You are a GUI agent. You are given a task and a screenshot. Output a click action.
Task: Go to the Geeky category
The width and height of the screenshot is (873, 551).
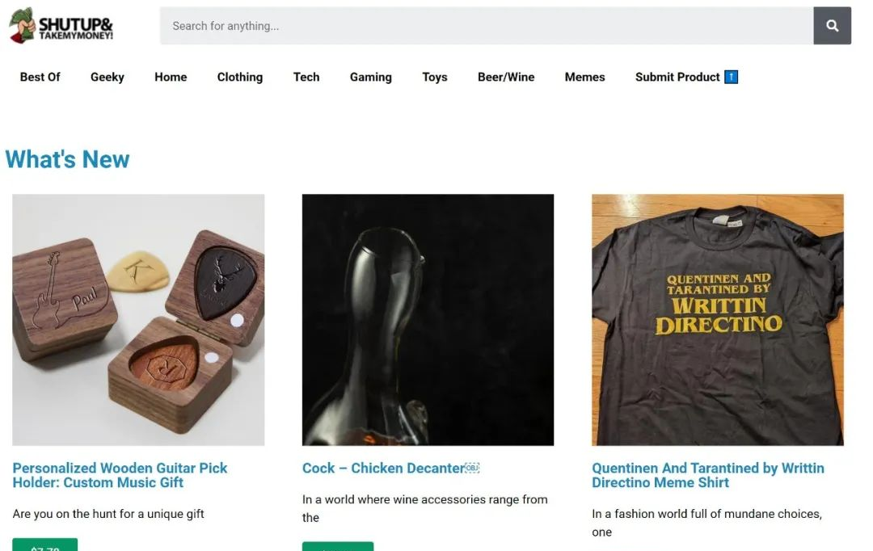click(108, 77)
